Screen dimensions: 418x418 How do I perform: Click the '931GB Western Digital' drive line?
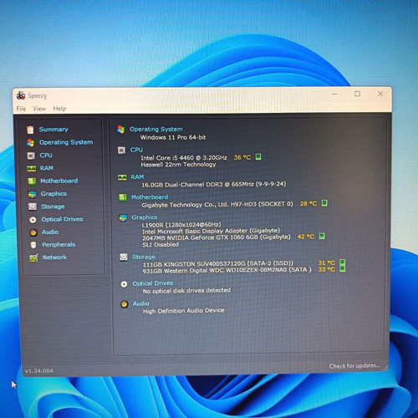coord(227,270)
